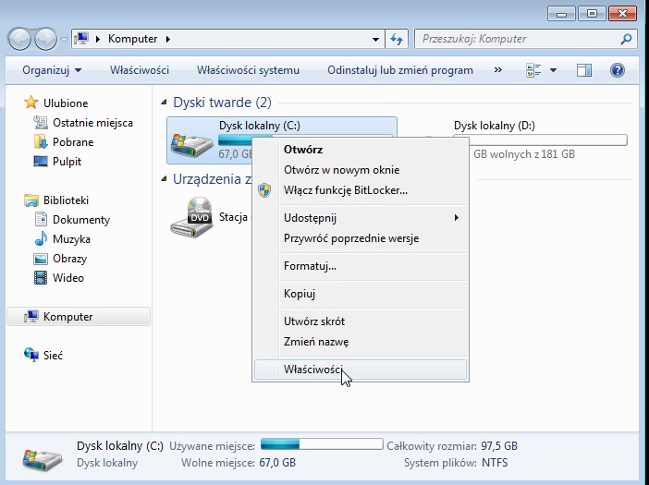This screenshot has width=649, height=485.
Task: Collapse the Dyski twarde group
Action: tap(164, 102)
